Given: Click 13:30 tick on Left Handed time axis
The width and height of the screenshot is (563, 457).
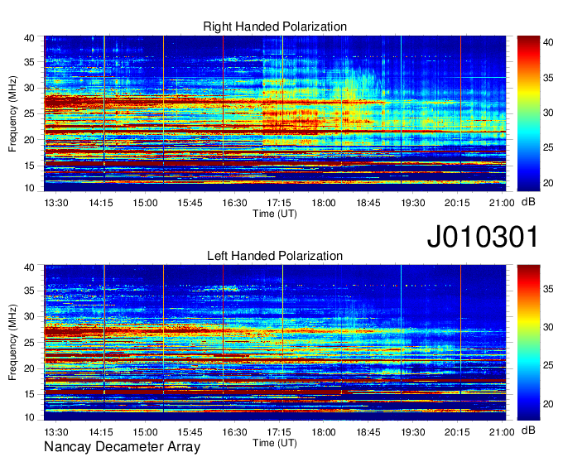Looking at the screenshot, I should coord(56,432).
